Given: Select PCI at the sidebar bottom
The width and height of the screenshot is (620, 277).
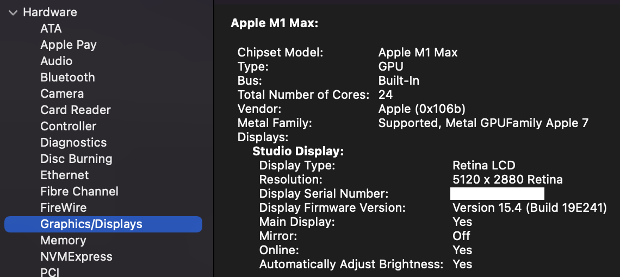Looking at the screenshot, I should 50,272.
